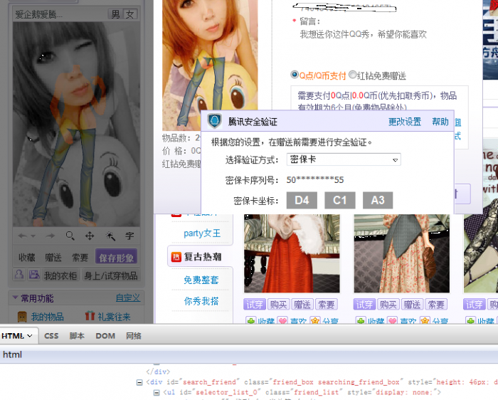Activate the magnifier zoom tool

tap(70, 236)
